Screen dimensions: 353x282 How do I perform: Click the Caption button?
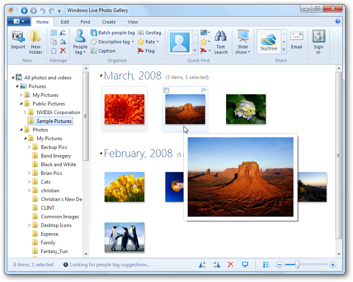[x=103, y=51]
